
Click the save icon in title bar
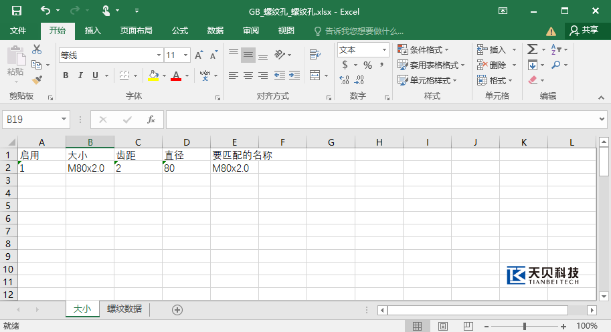(x=17, y=11)
